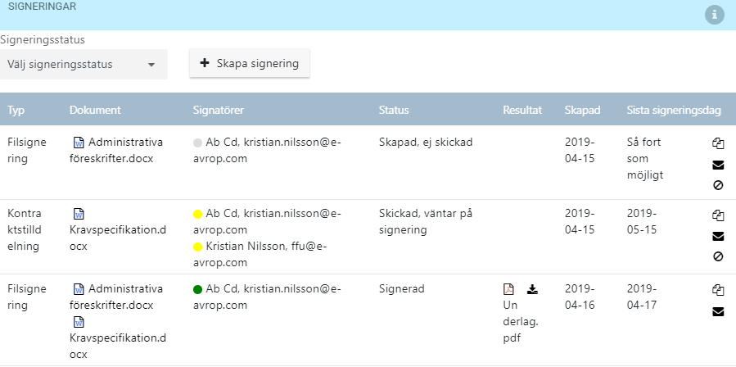
Task: Sort by the Skapad column header
Action: (x=582, y=110)
